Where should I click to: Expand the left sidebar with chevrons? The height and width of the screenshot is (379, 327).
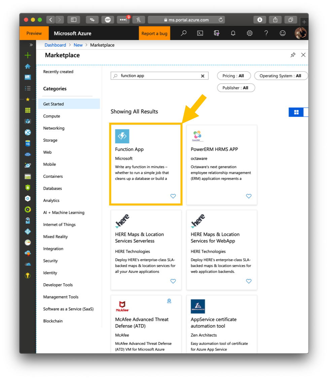coord(31,45)
